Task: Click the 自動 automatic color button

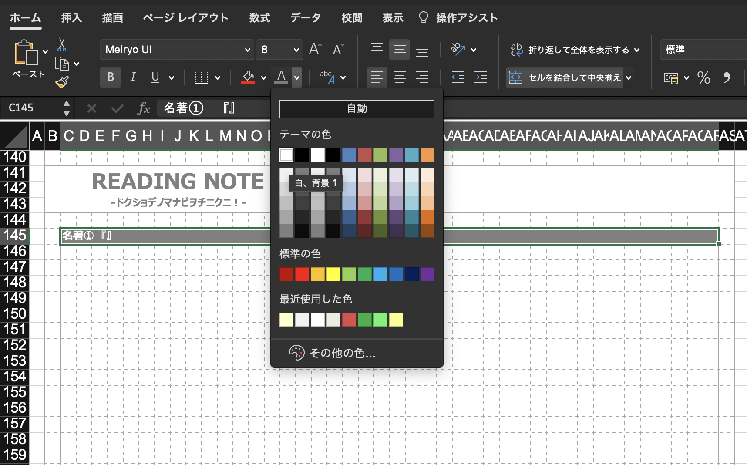Action: click(x=357, y=109)
